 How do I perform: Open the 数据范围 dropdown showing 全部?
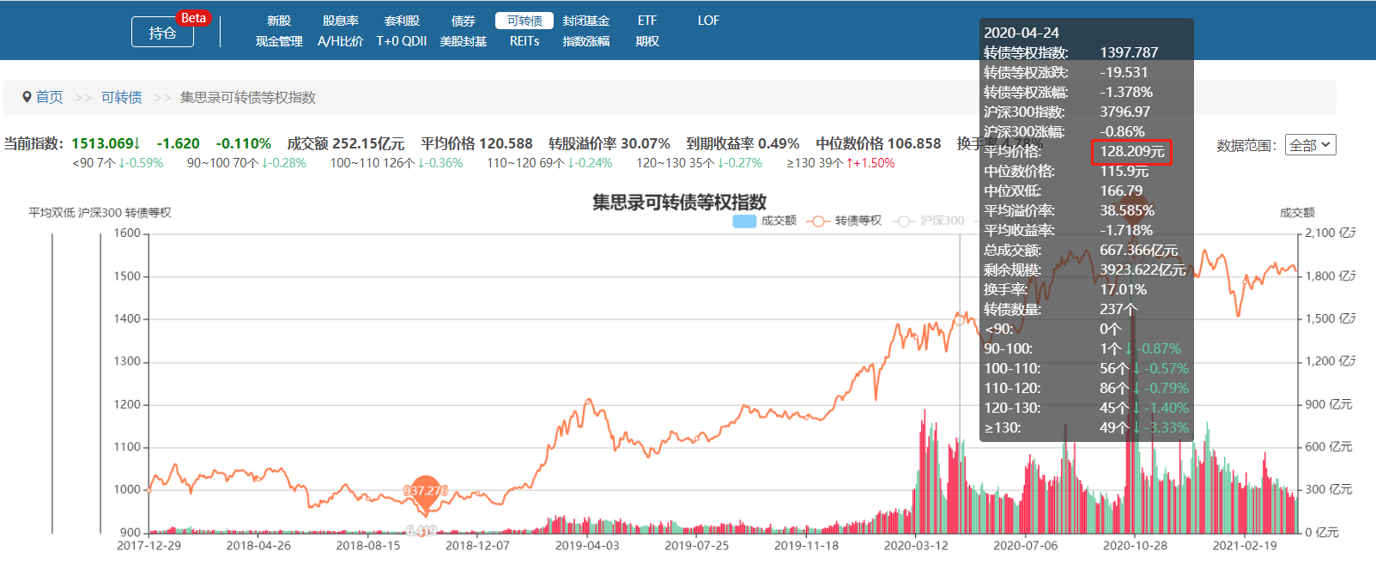(x=1310, y=145)
